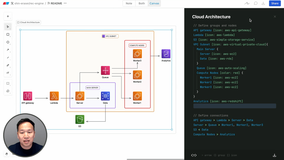Select the Rectangle shape tool
This screenshot has width=284, height=160.
click(8, 34)
